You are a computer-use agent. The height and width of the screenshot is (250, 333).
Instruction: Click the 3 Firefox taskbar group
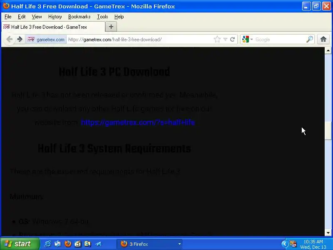[149, 244]
